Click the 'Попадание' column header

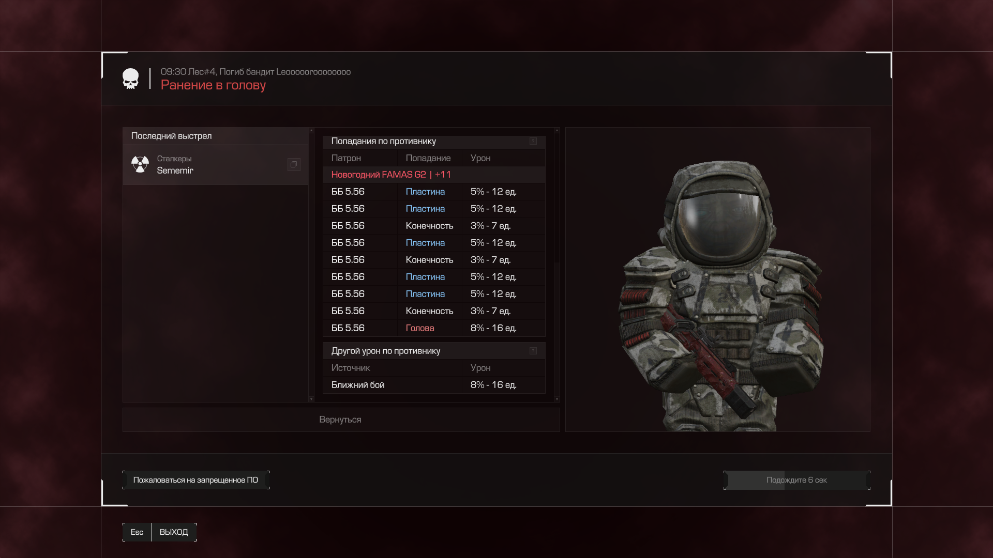tap(428, 158)
